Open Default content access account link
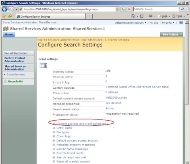The image size is (190, 164). 77,140
